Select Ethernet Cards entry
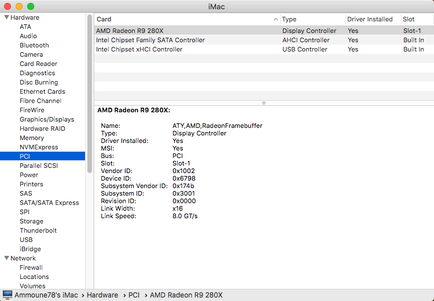Viewport: 434px width, 301px height. [42, 91]
